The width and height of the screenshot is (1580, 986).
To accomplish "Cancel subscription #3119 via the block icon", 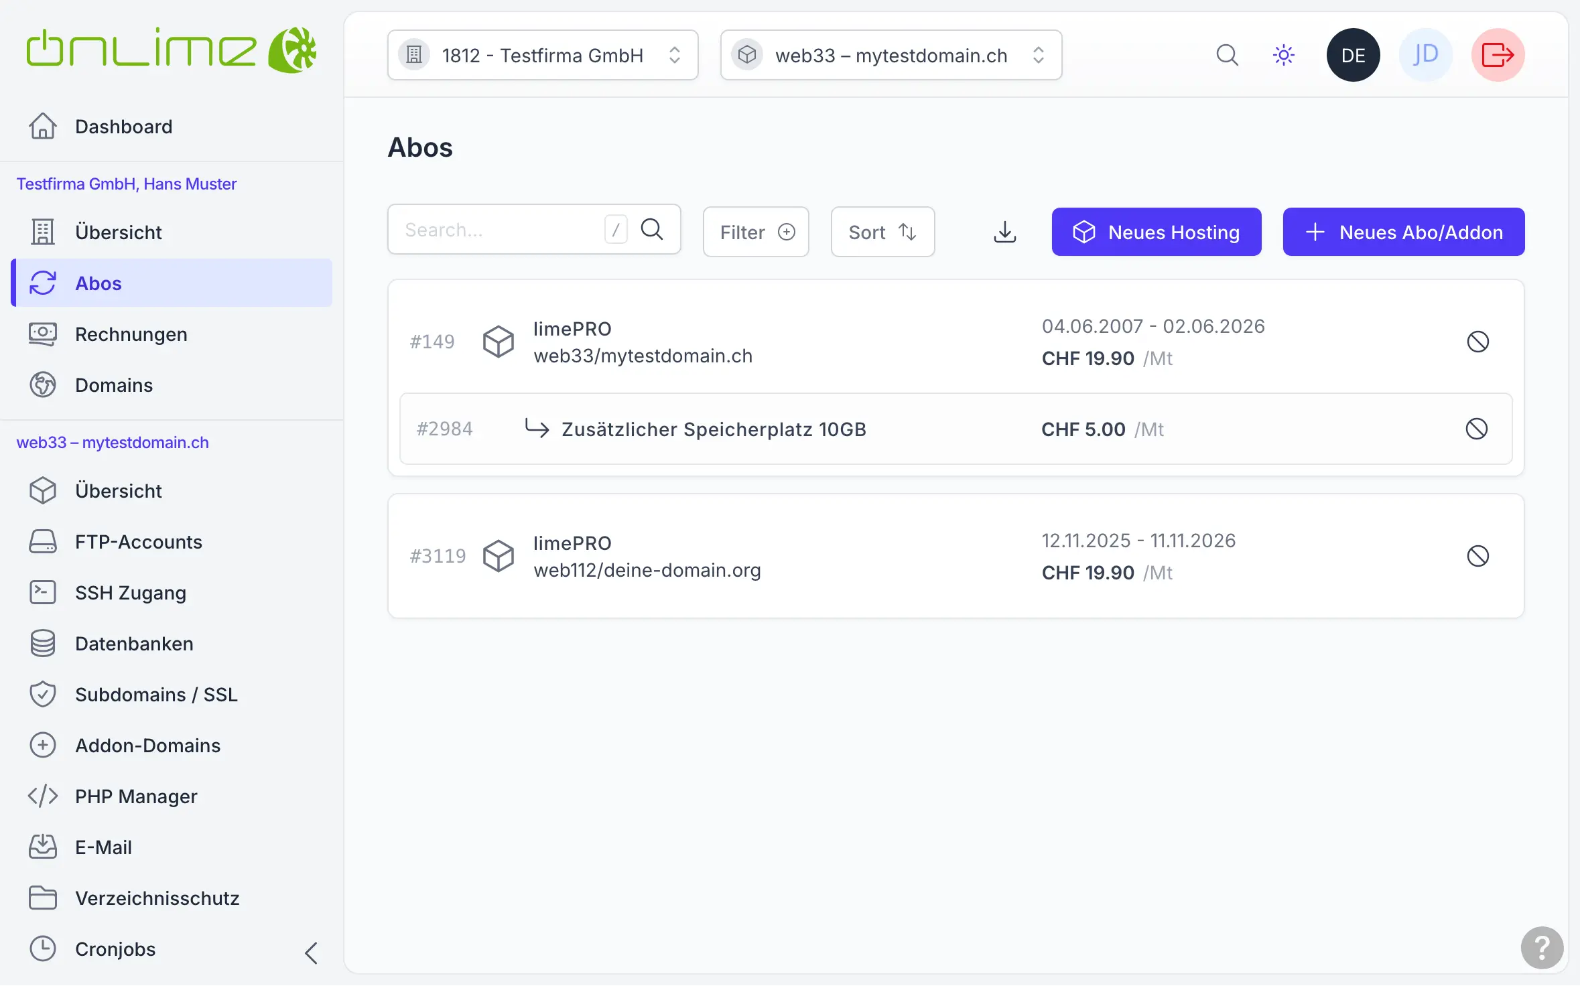I will 1478,555.
